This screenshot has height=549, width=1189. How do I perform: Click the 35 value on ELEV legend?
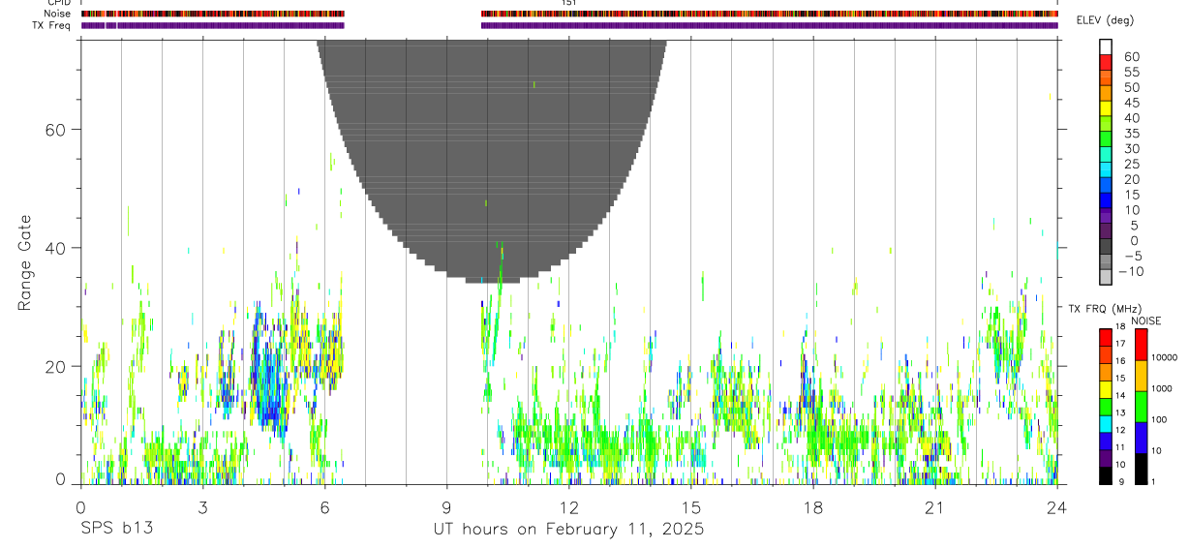click(1131, 134)
